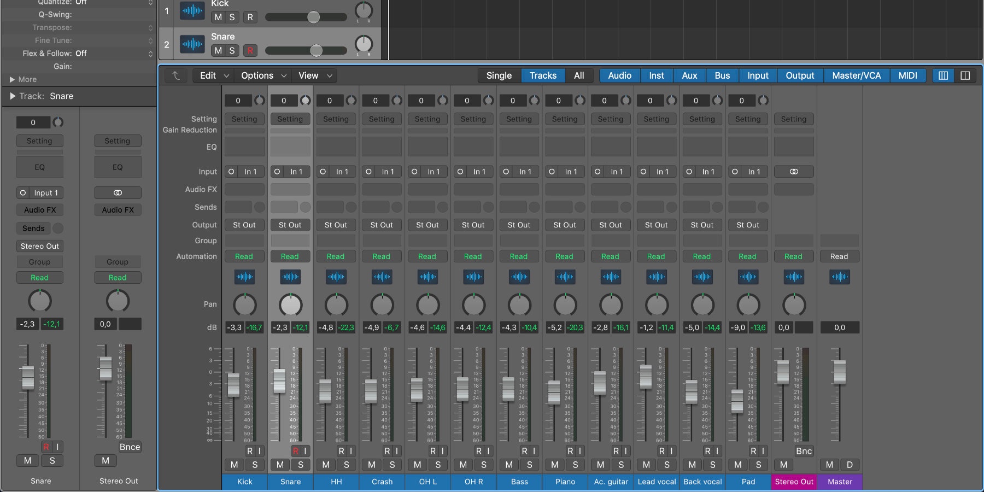Image resolution: width=984 pixels, height=492 pixels.
Task: Switch to the All view tab in the mixer
Action: (579, 75)
